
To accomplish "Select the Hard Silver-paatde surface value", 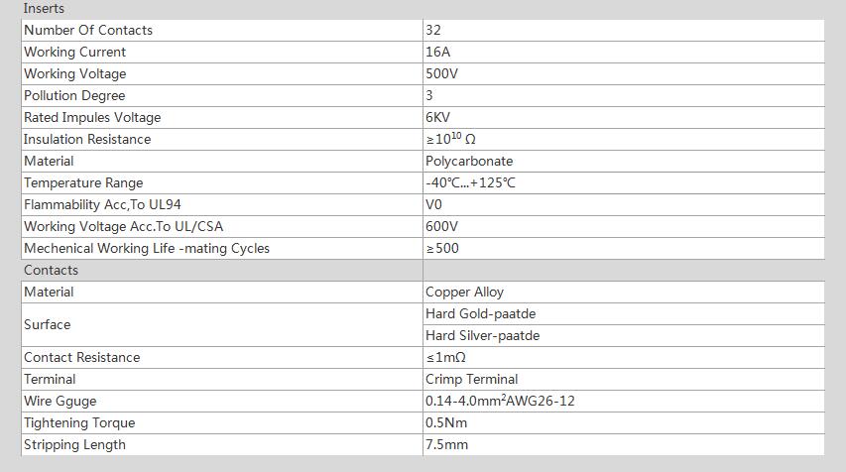I will (x=482, y=335).
